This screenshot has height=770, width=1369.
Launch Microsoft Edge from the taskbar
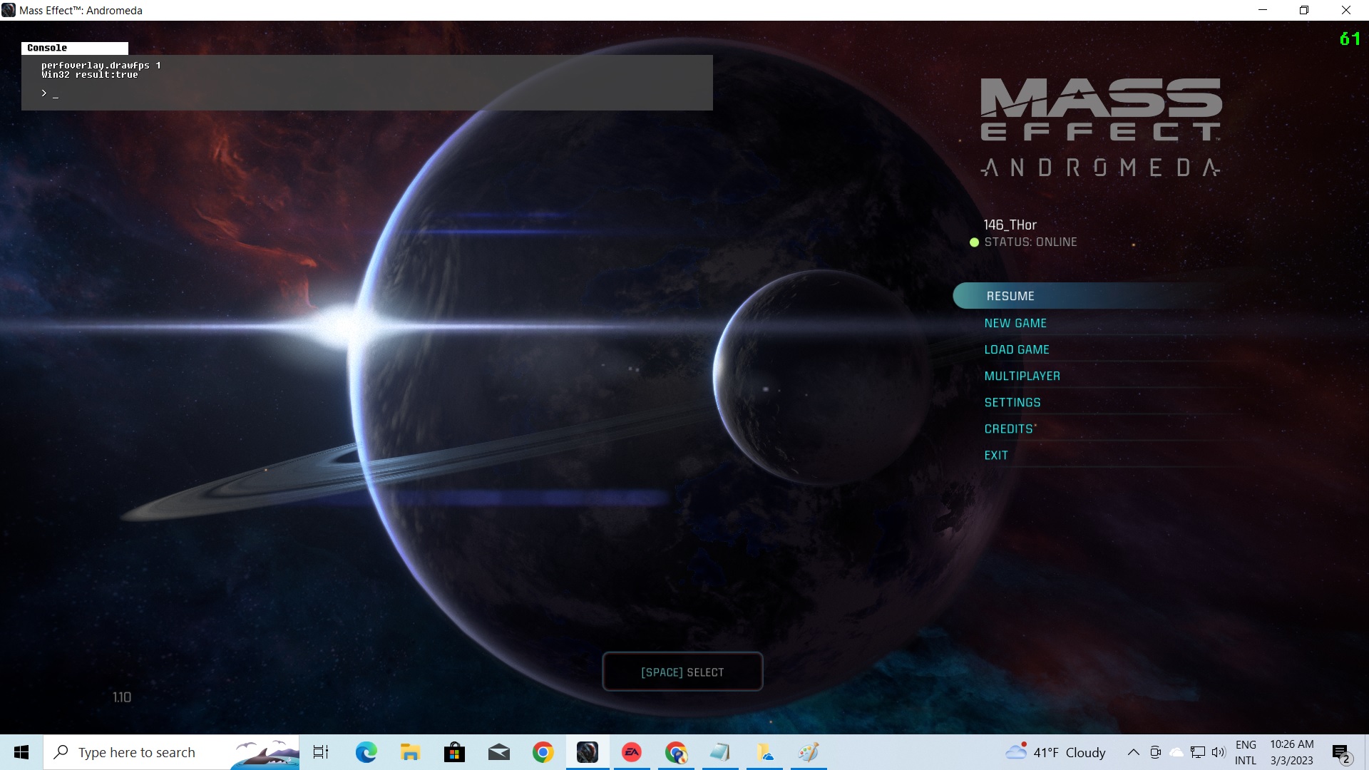366,752
